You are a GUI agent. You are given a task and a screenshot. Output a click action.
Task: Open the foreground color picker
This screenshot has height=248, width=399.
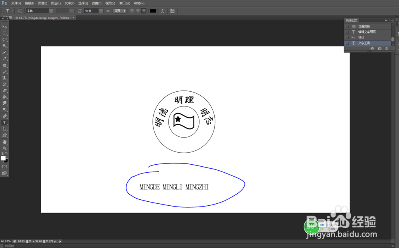3,158
